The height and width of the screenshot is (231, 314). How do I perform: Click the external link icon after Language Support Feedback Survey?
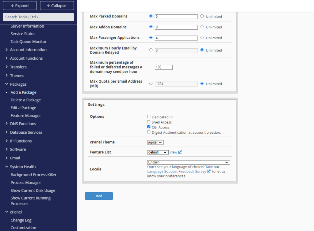tap(209, 171)
